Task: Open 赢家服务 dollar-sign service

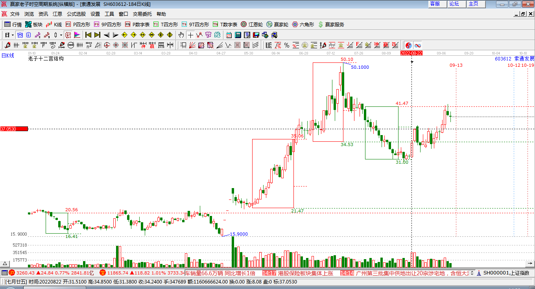Action: coord(331,24)
